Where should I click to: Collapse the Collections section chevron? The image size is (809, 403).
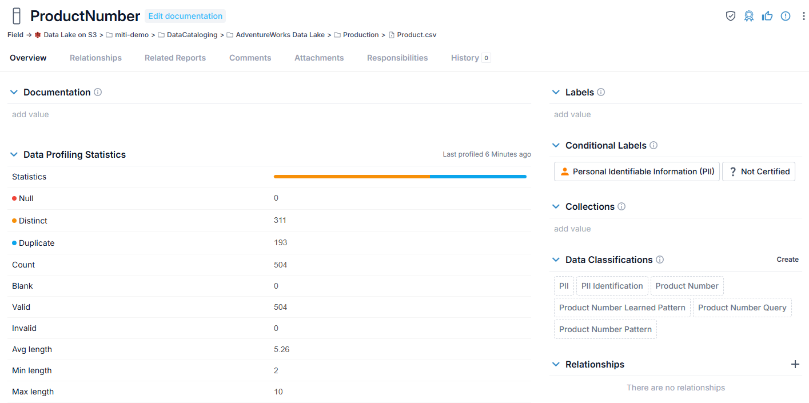556,206
